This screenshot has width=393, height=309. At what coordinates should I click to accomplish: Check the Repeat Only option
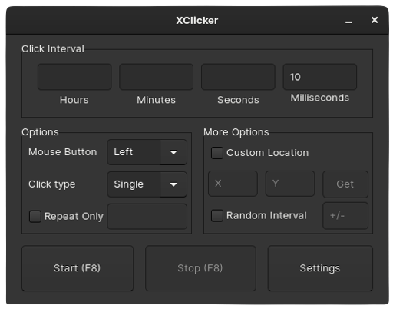[35, 217]
